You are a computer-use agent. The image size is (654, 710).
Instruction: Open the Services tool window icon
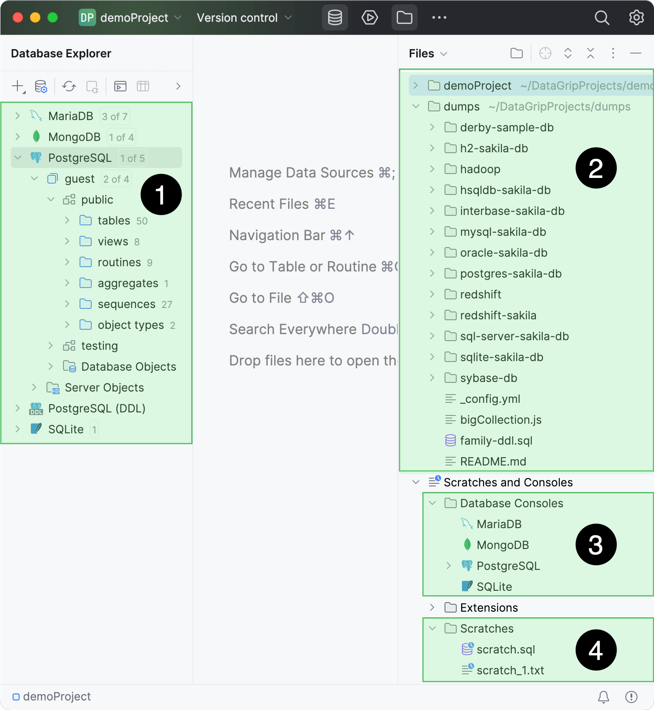369,18
